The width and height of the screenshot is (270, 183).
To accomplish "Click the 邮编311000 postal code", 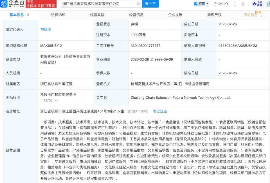I will (137, 111).
